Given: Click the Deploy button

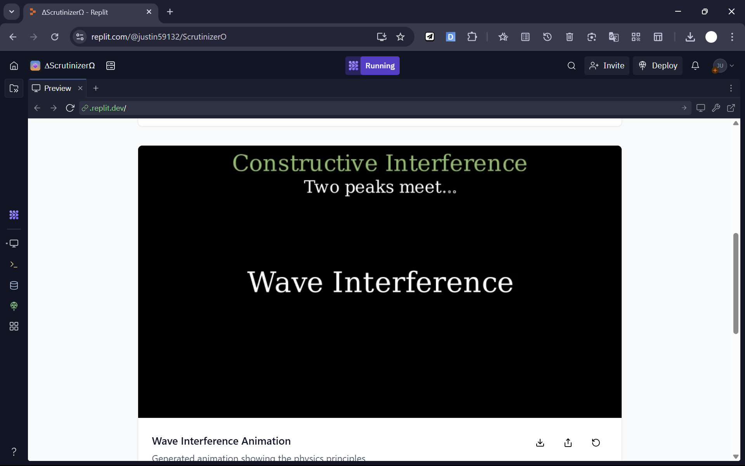Looking at the screenshot, I should 658,66.
